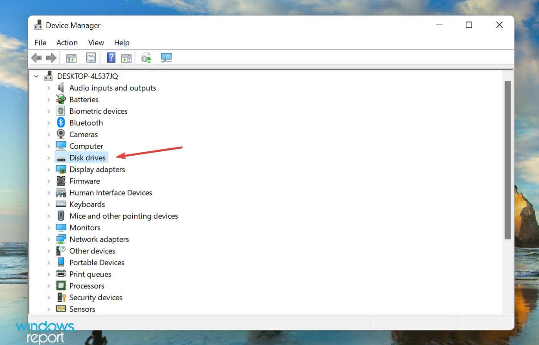Select the Sensors label
Screen dimensions: 539x345
coord(82,309)
